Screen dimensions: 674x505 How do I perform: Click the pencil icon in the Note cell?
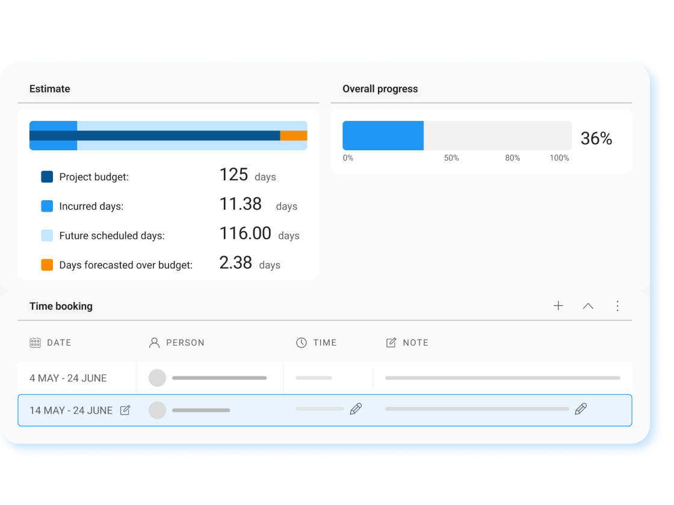(581, 409)
